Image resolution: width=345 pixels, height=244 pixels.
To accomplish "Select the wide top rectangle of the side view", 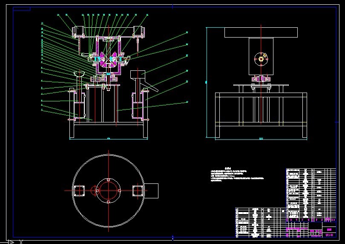I will coord(261,32).
